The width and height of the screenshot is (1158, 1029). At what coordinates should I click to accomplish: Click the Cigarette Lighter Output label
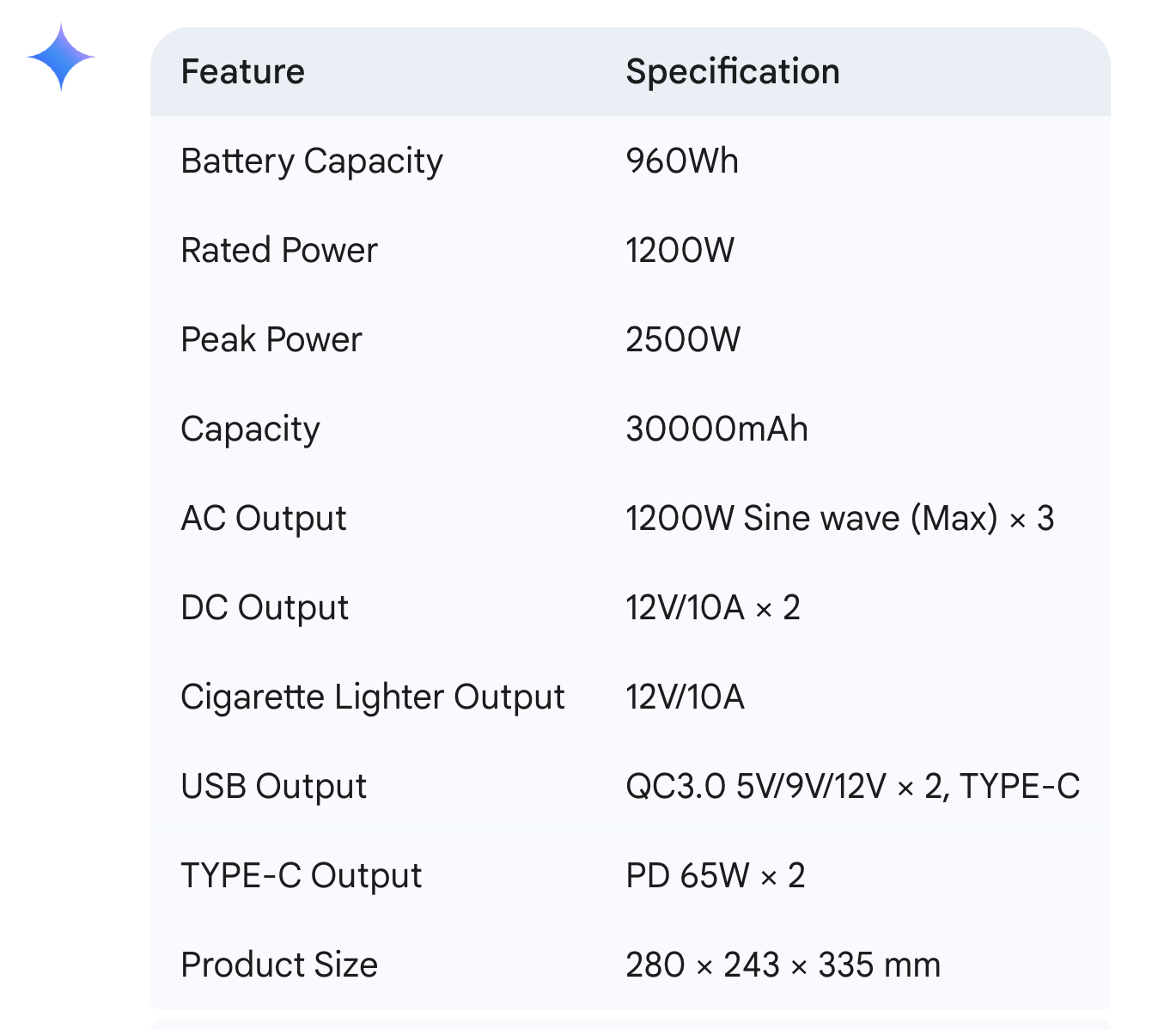[x=373, y=697]
